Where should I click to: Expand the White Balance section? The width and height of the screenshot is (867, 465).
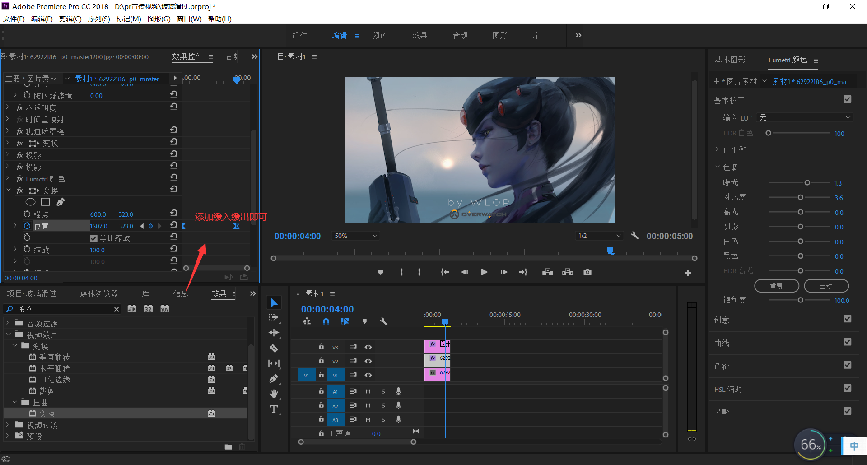click(717, 149)
